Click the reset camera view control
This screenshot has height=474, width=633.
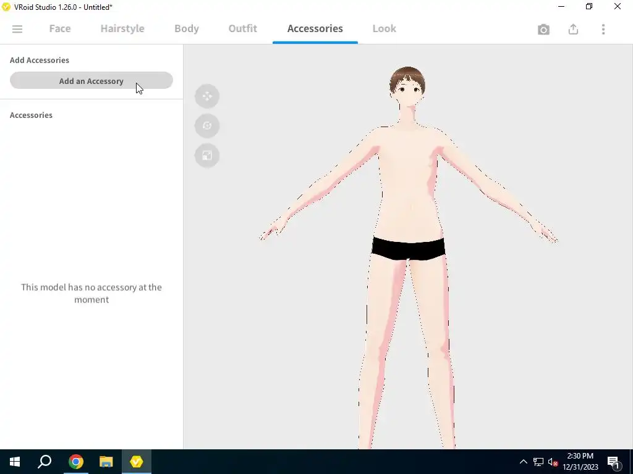[x=207, y=156]
